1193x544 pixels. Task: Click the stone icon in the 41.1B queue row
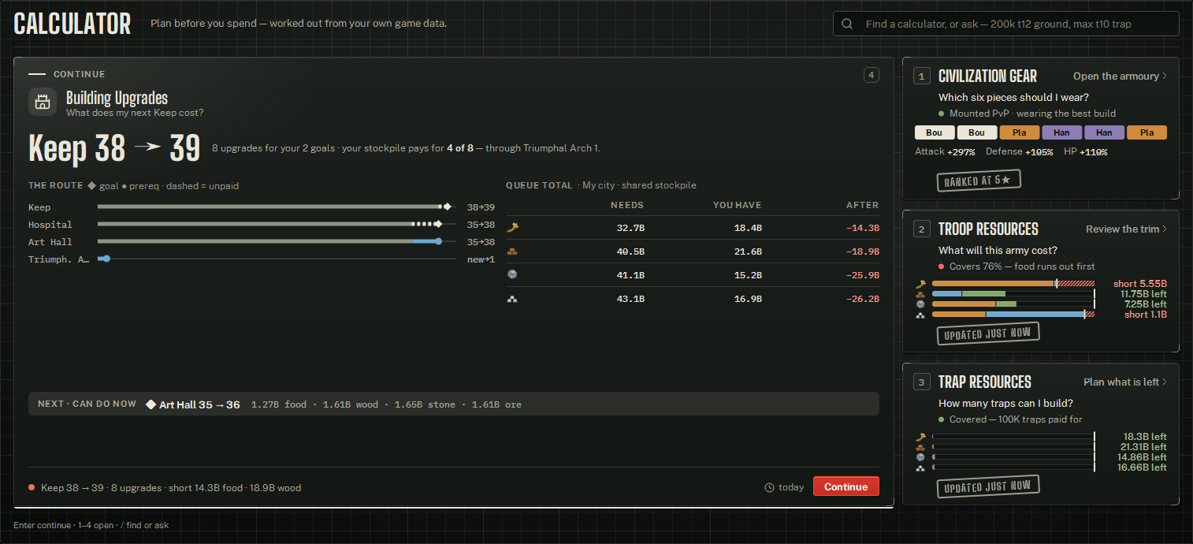point(512,275)
